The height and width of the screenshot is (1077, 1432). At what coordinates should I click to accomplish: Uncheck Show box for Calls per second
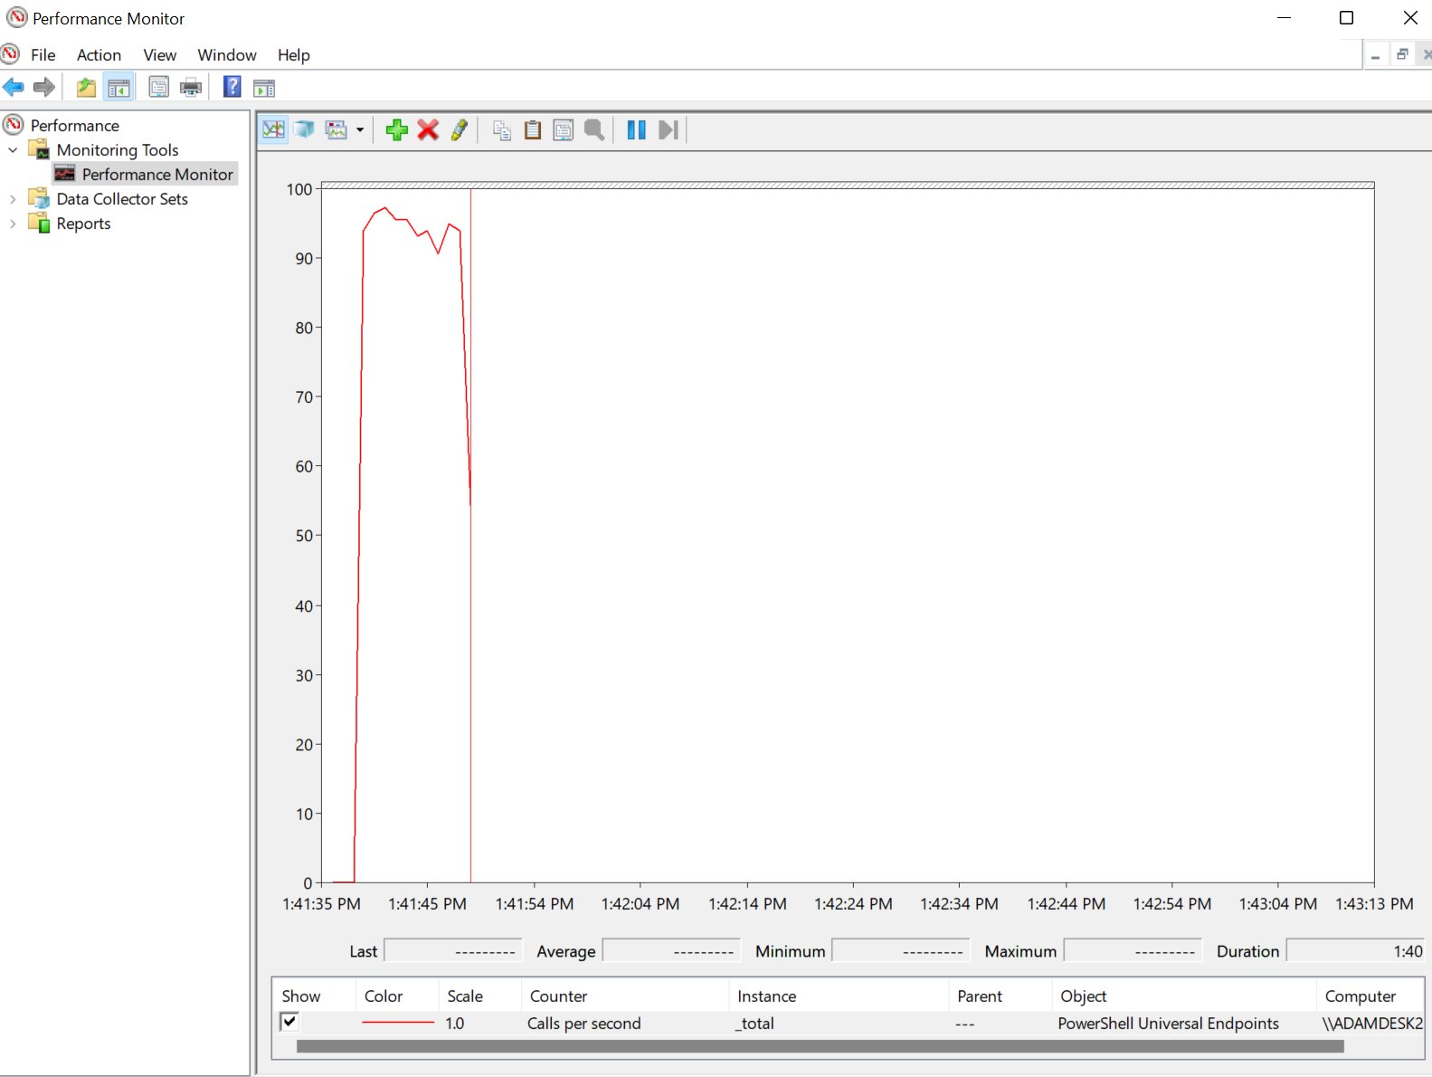pyautogui.click(x=289, y=1022)
